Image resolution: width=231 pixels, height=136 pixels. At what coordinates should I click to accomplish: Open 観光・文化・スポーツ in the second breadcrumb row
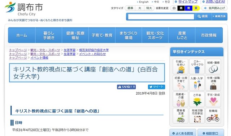pos(45,54)
